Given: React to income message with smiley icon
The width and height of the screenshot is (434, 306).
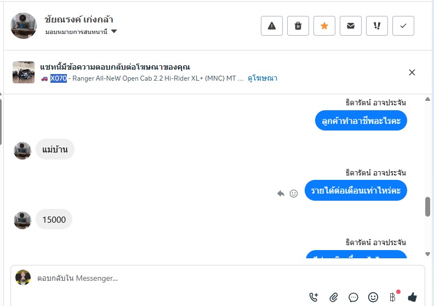Looking at the screenshot, I should click(294, 194).
